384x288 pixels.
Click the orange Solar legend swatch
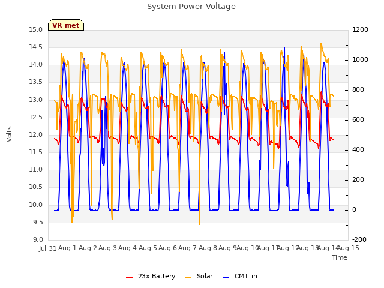coord(188,277)
